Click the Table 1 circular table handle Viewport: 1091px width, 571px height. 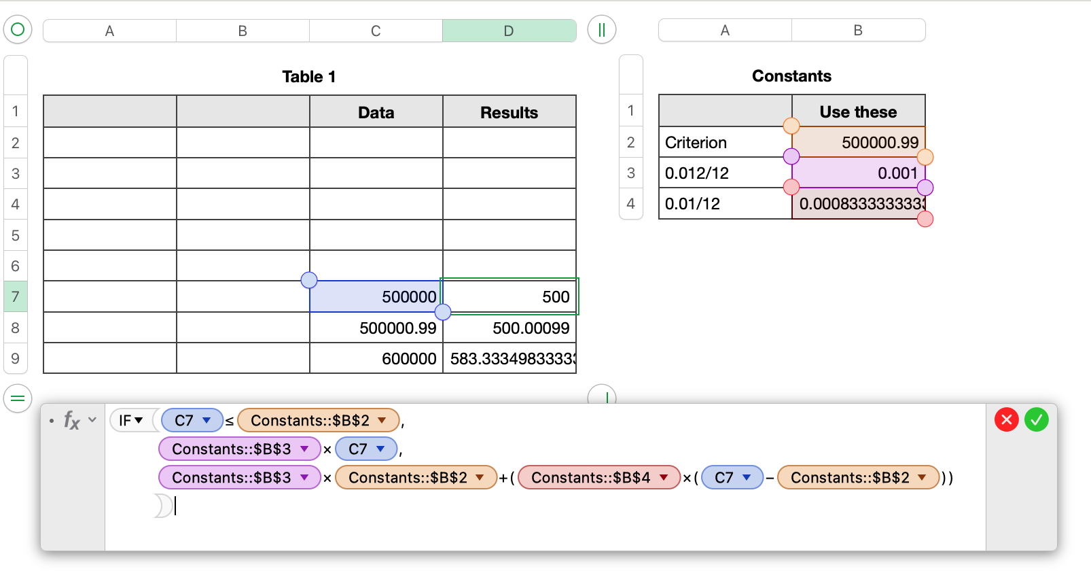(18, 29)
